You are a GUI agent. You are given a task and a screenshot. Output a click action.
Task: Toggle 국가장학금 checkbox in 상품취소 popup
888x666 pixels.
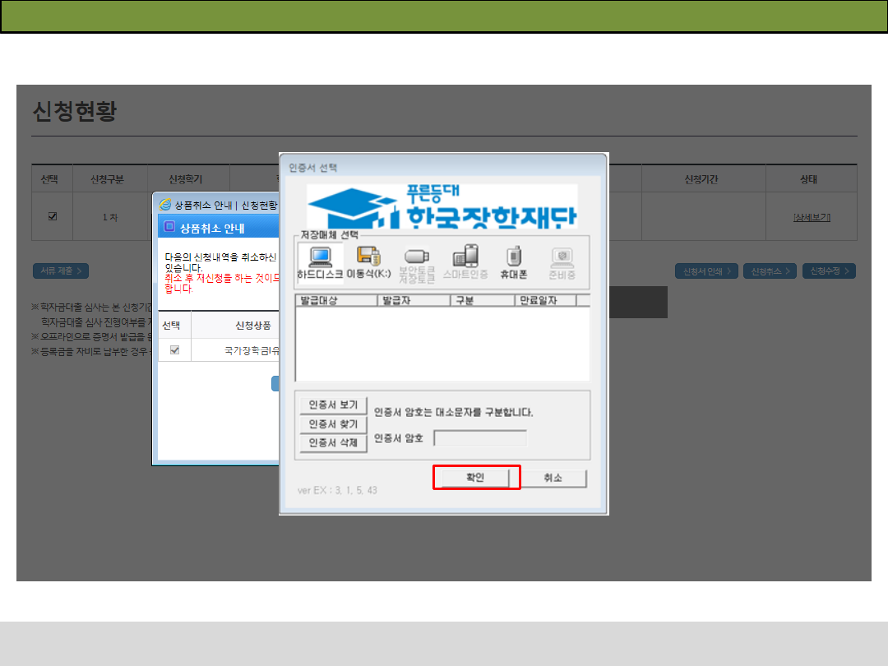(174, 350)
